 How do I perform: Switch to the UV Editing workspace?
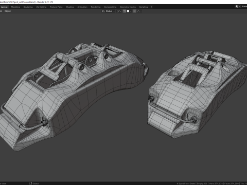(x=41, y=7)
